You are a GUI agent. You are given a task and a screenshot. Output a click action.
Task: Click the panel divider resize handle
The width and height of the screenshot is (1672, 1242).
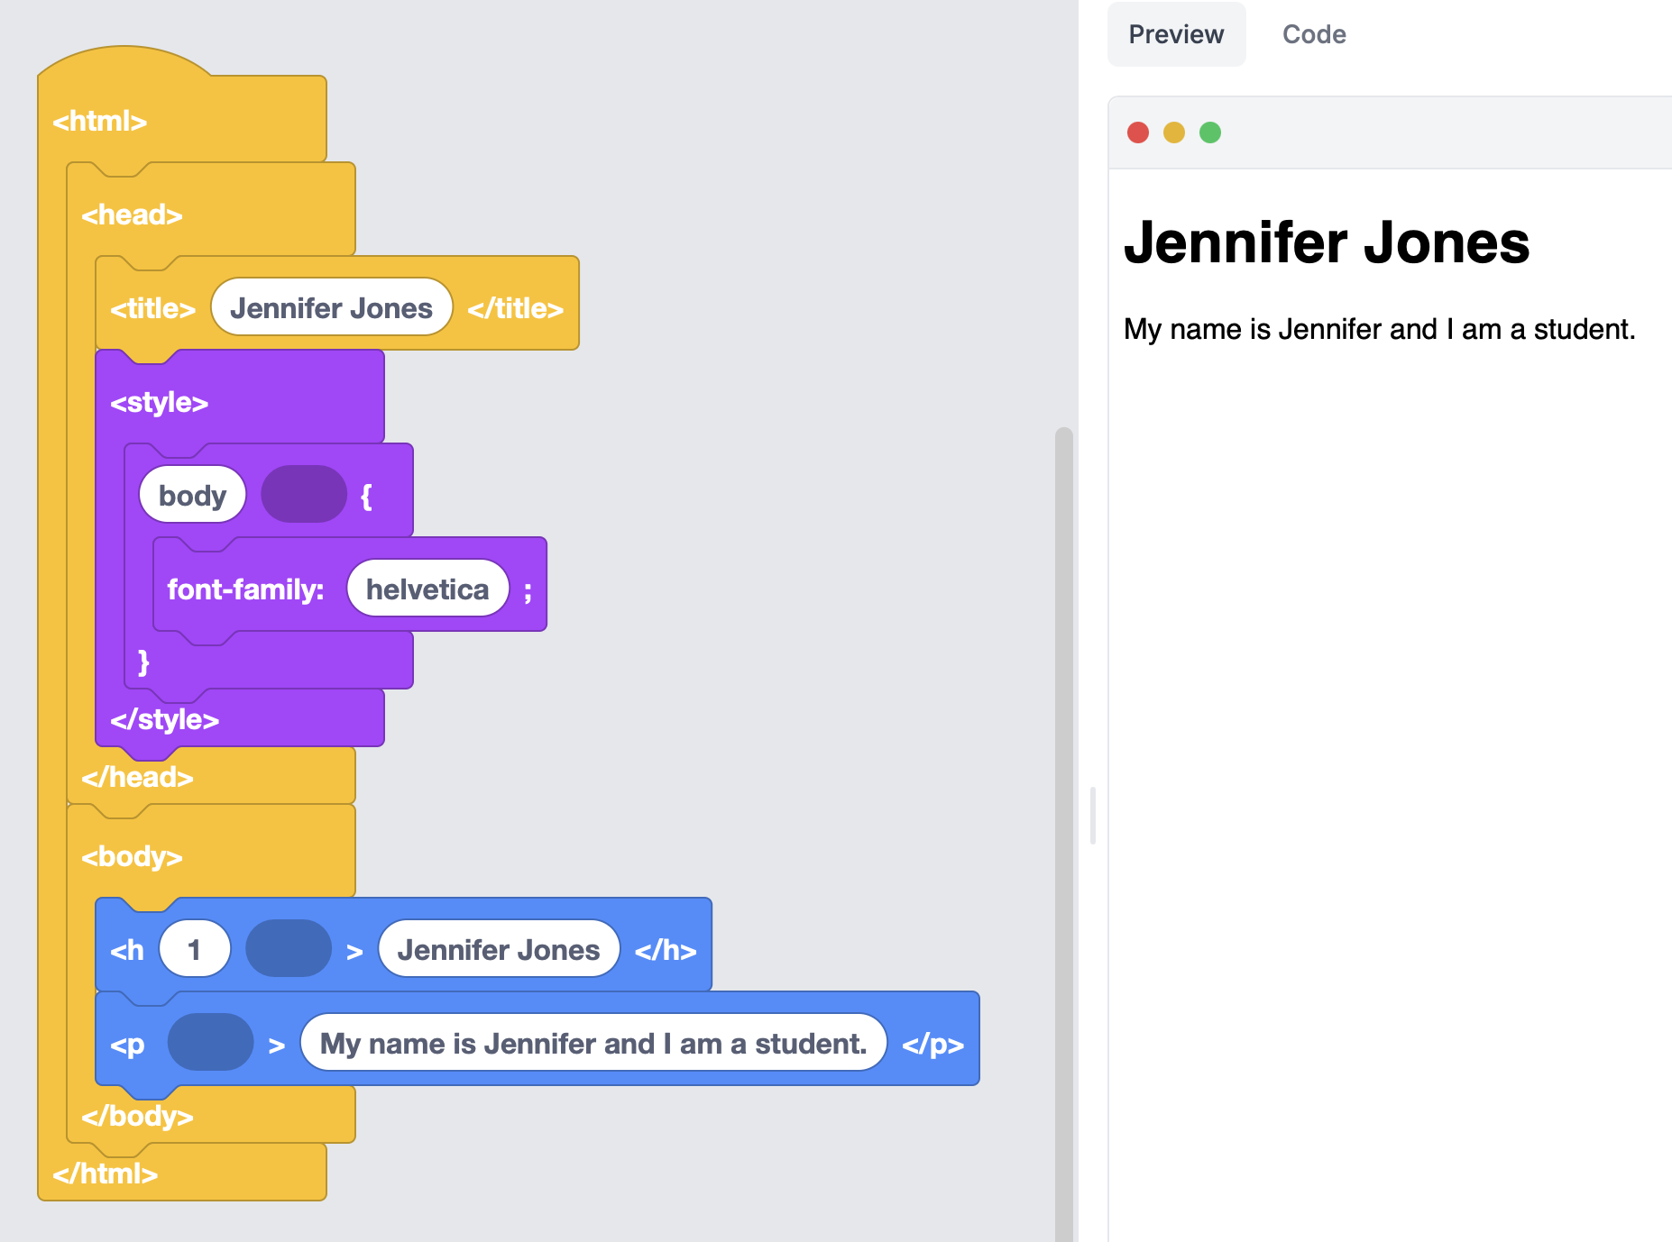pos(1093,815)
